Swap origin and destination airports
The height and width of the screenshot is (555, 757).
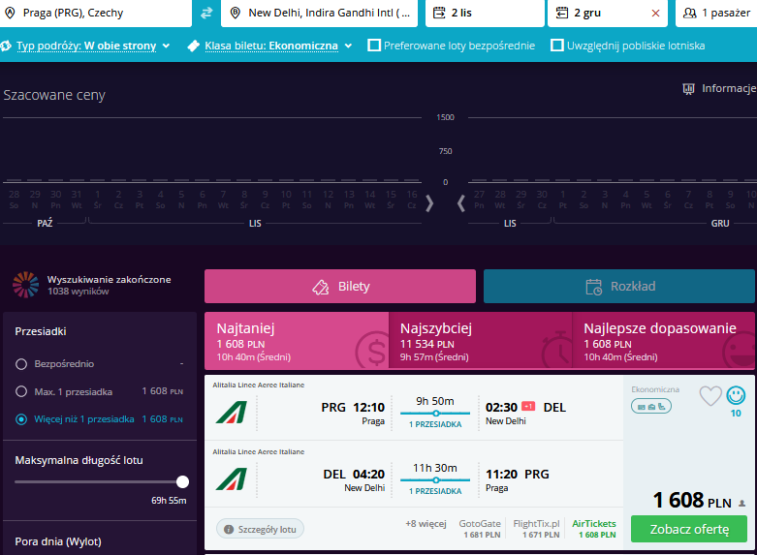pyautogui.click(x=206, y=13)
